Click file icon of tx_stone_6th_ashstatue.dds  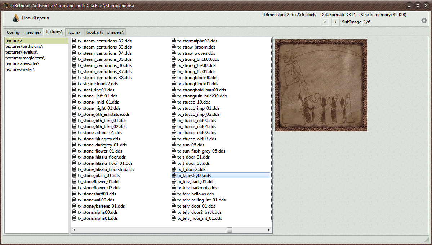tap(74, 114)
